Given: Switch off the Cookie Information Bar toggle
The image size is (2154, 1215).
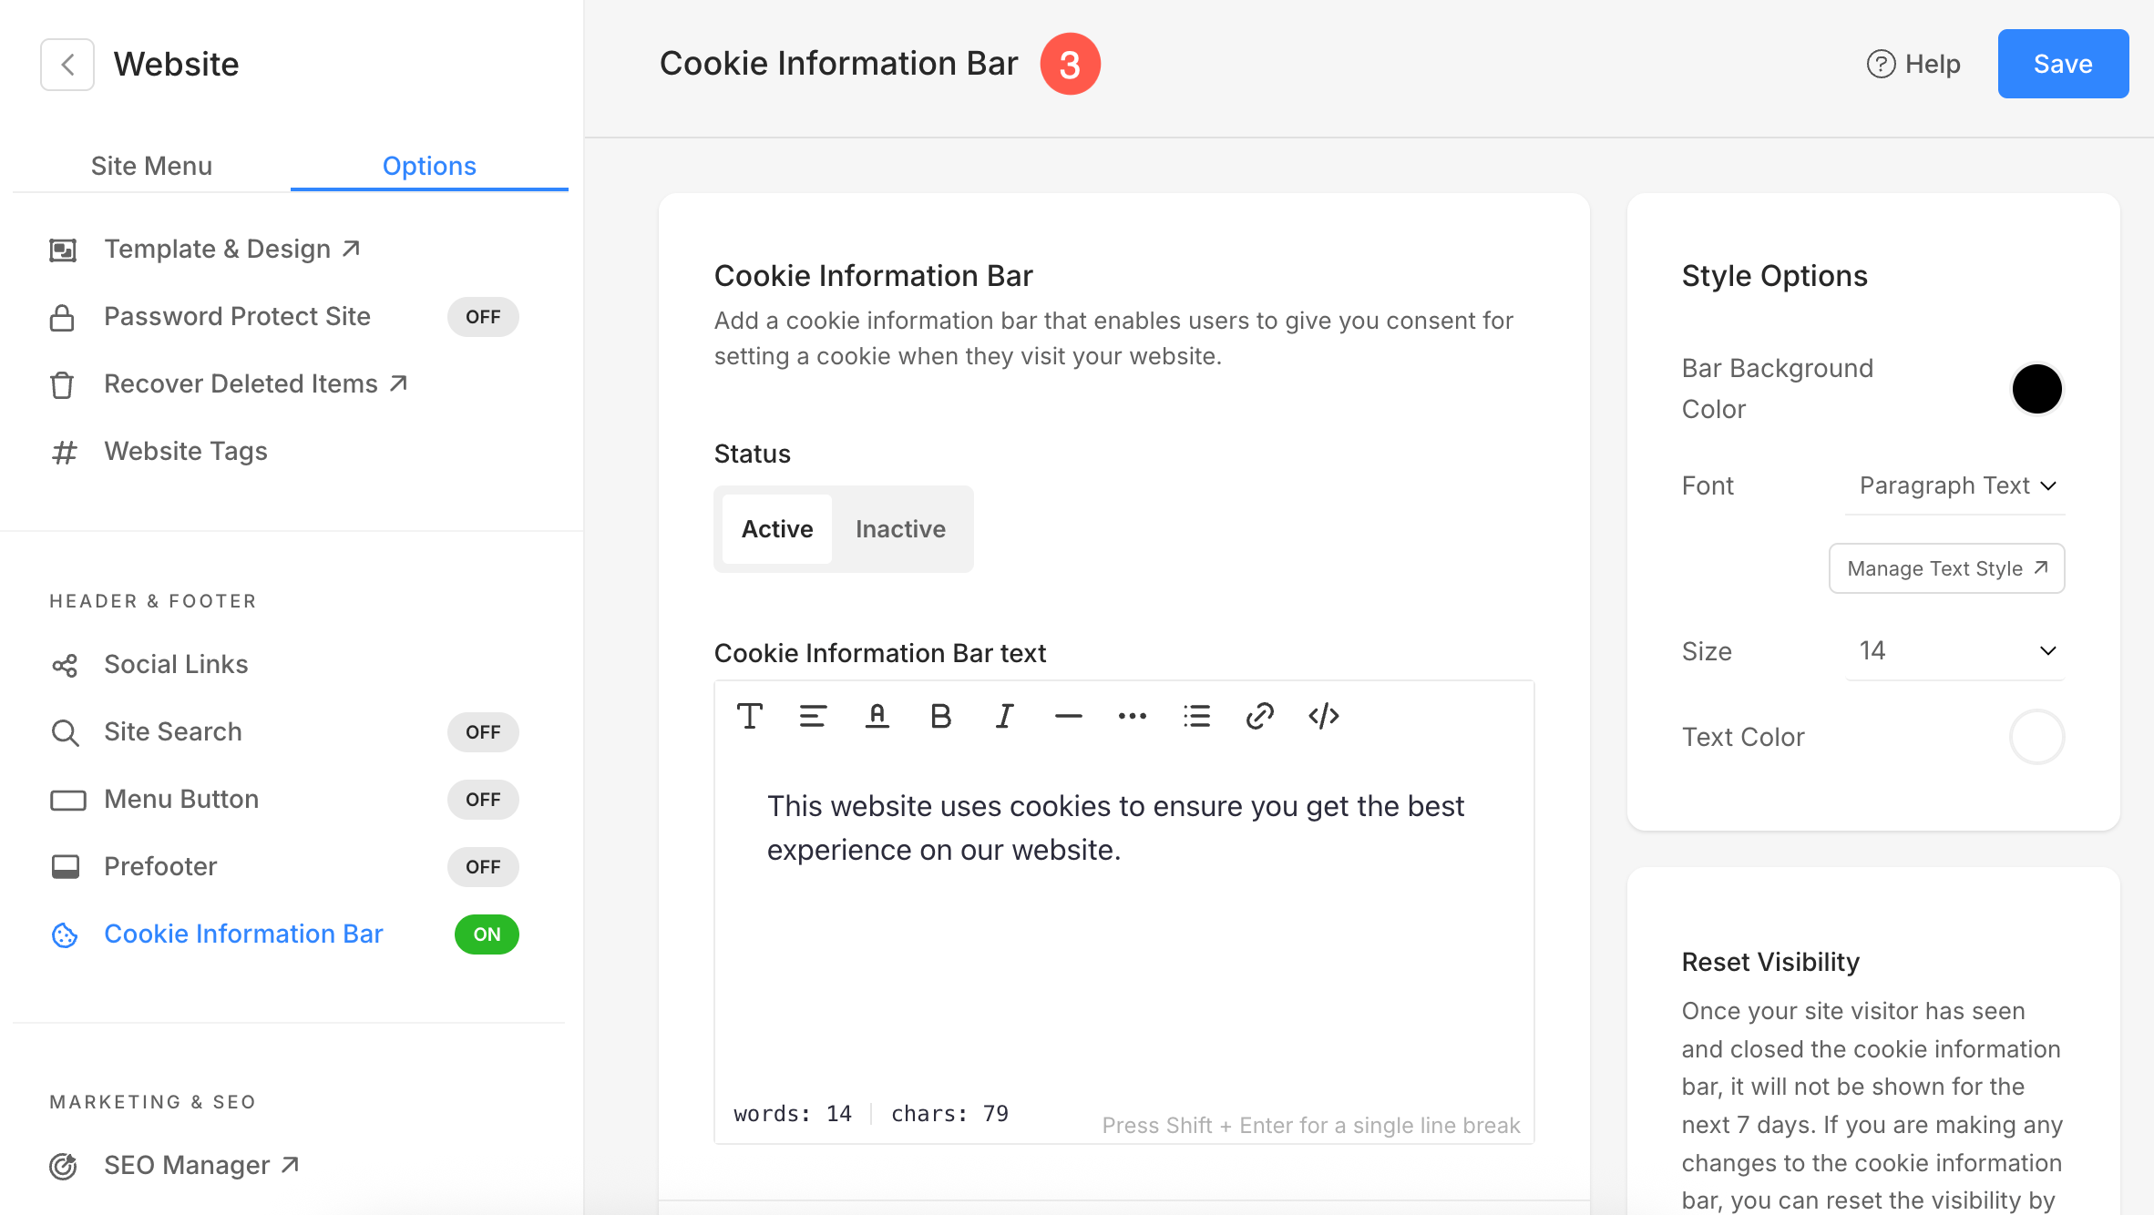Looking at the screenshot, I should (x=487, y=934).
